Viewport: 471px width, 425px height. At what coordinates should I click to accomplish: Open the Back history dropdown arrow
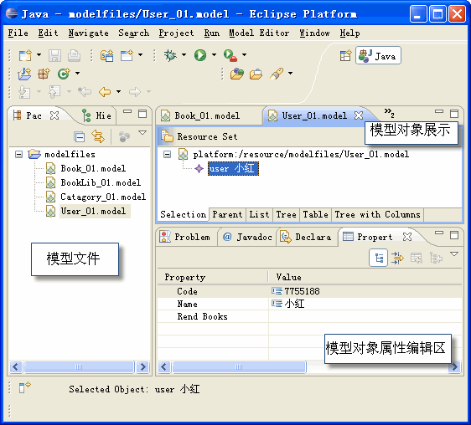point(119,91)
